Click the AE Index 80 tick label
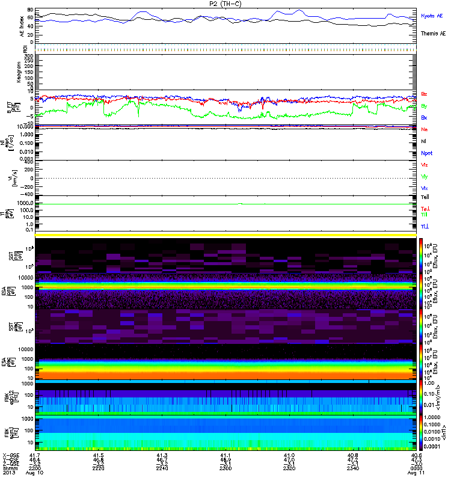 click(x=30, y=10)
